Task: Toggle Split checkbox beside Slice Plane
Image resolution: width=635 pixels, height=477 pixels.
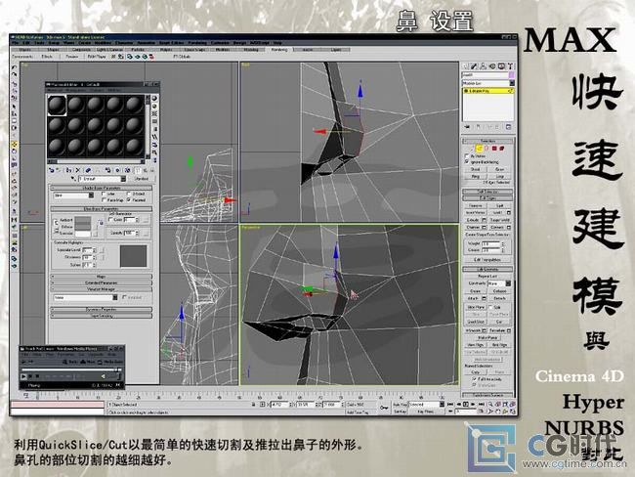Action: [x=491, y=307]
